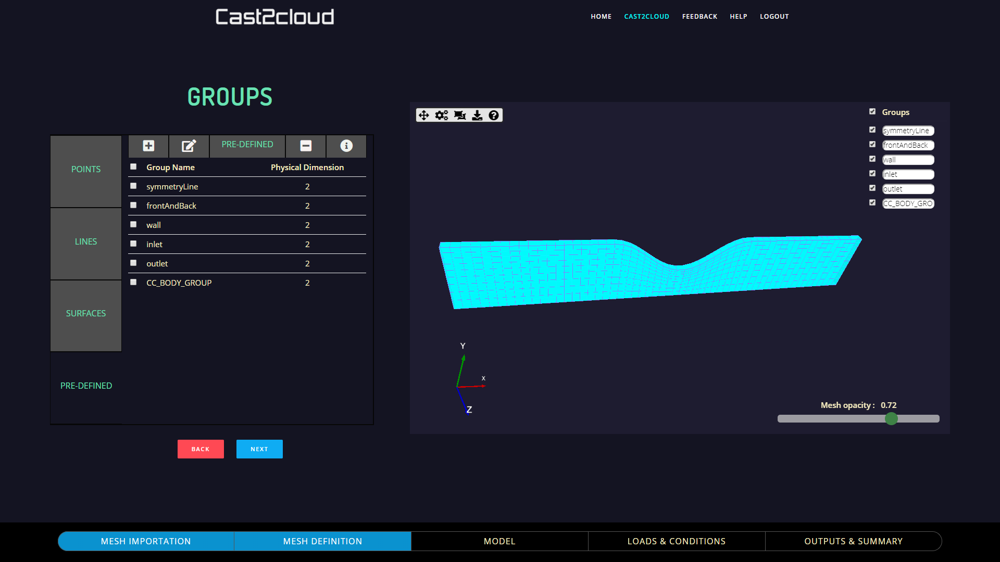Click the remove group minus icon
Screen dimensions: 1000x562
pyautogui.click(x=306, y=146)
